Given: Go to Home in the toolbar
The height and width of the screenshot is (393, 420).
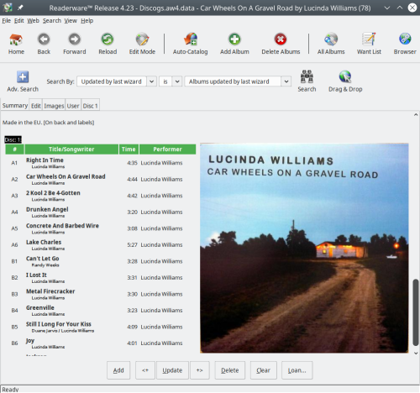Looking at the screenshot, I should pyautogui.click(x=16, y=44).
